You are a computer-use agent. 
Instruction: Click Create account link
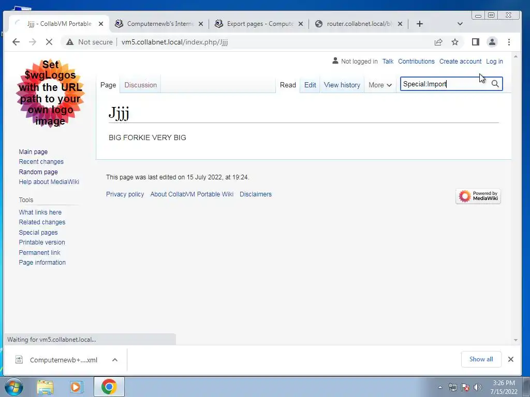pos(460,62)
